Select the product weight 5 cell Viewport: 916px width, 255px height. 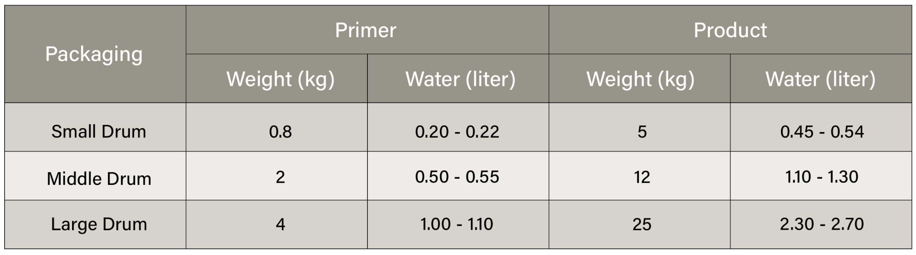coord(639,127)
